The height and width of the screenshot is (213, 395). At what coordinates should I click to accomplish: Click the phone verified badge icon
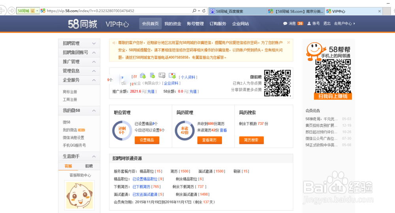pos(152,75)
